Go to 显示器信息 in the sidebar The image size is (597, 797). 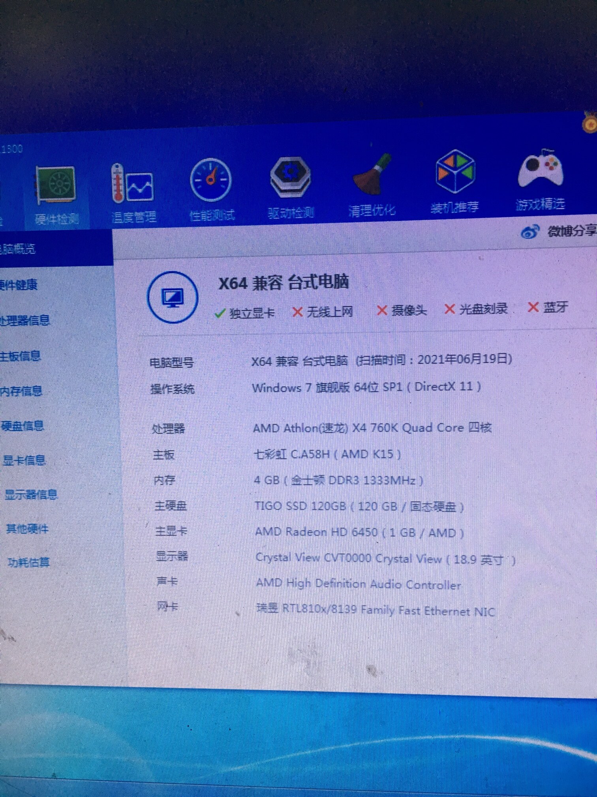pyautogui.click(x=31, y=495)
